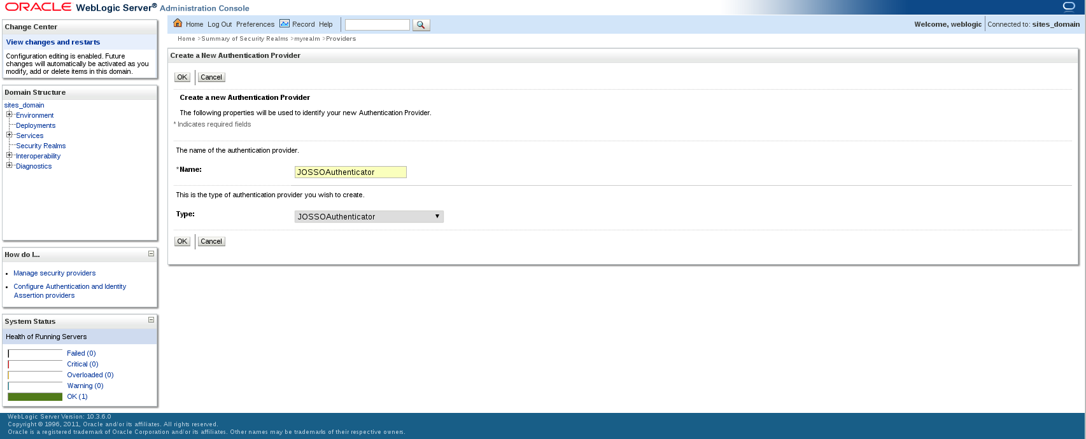Select Deployments in Domain Structure
1086x439 pixels.
click(x=36, y=125)
